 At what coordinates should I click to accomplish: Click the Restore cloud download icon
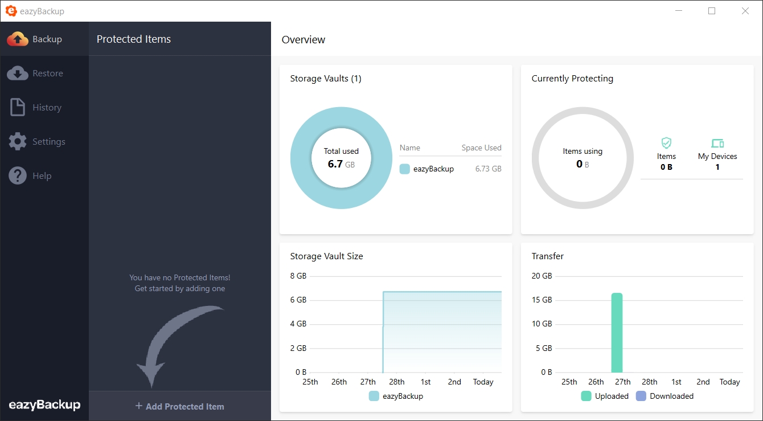coord(18,73)
